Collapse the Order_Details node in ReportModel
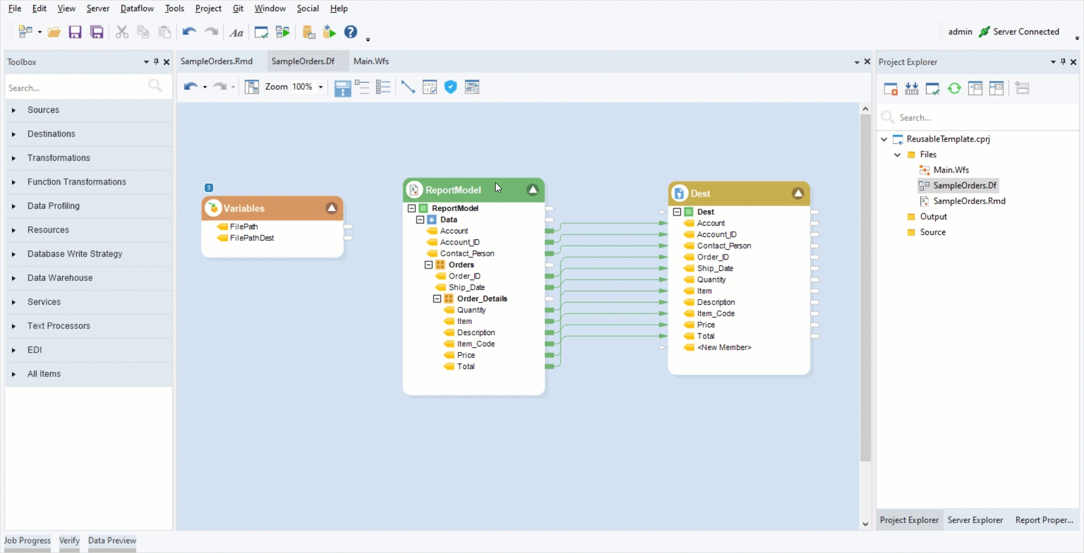Viewport: 1084px width, 553px height. tap(437, 299)
